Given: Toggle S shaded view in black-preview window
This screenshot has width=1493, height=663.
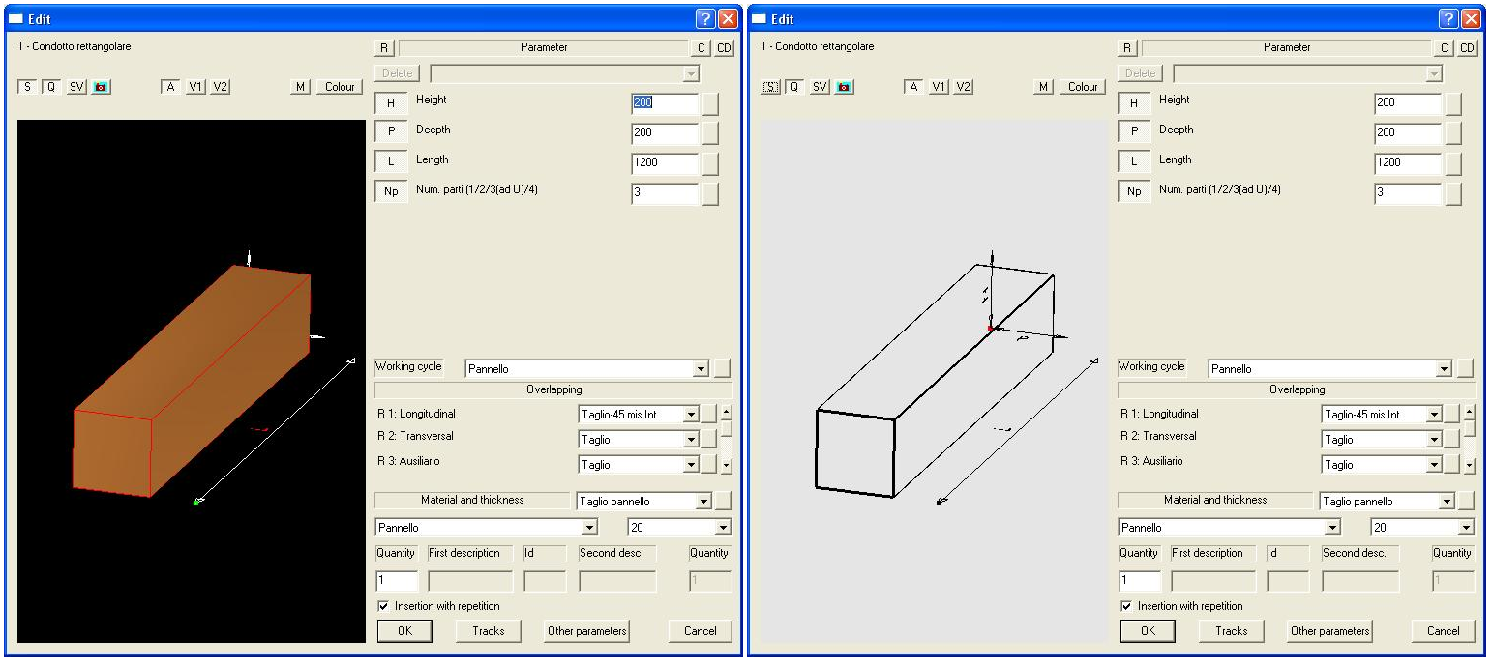Looking at the screenshot, I should tap(27, 87).
